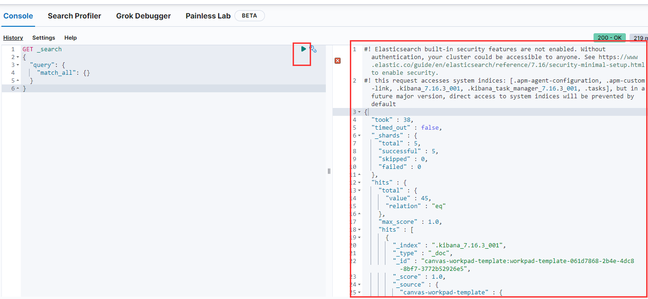Run the request with the green play icon

(303, 48)
